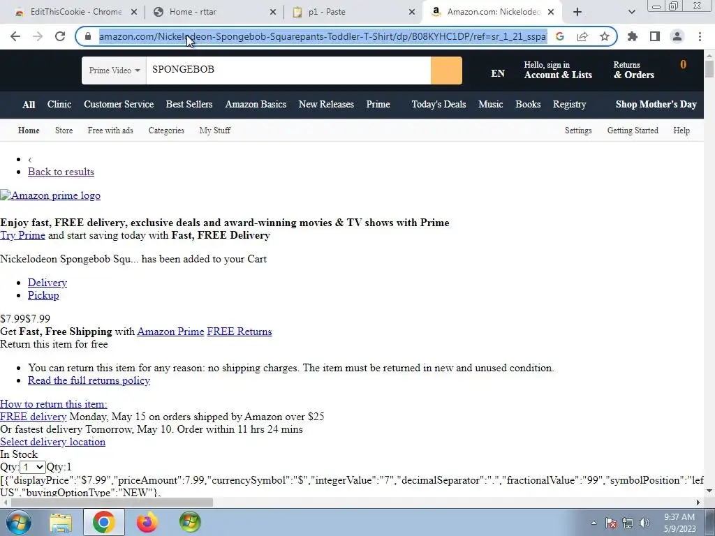The height and width of the screenshot is (536, 715).
Task: Open the Prime Video search category dropdown
Action: tap(114, 70)
